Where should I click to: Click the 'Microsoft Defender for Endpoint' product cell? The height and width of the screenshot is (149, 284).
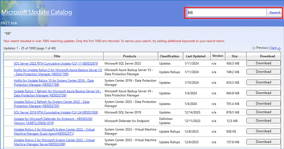point(127,121)
